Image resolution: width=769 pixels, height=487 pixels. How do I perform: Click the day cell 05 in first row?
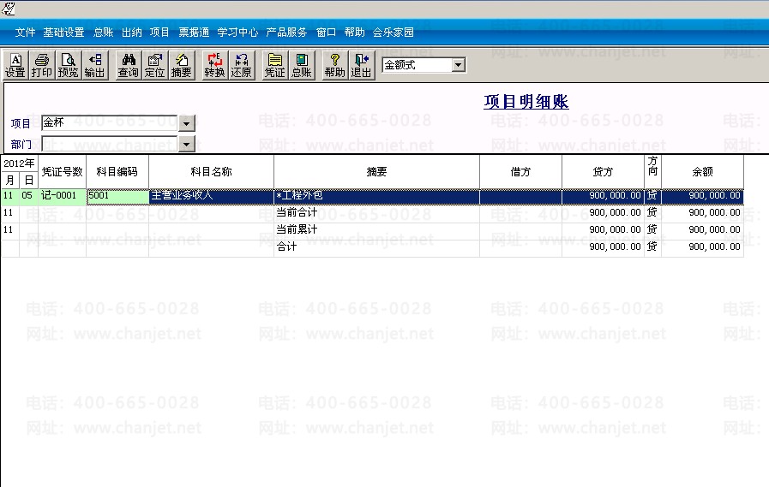pyautogui.click(x=27, y=196)
